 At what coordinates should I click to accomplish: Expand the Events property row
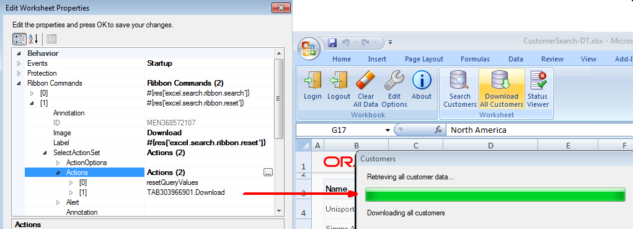(x=19, y=63)
